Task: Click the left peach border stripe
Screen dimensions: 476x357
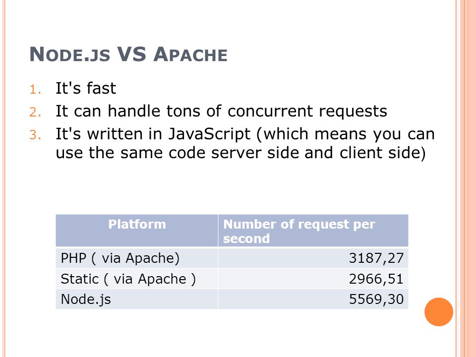Action: click(4, 178)
